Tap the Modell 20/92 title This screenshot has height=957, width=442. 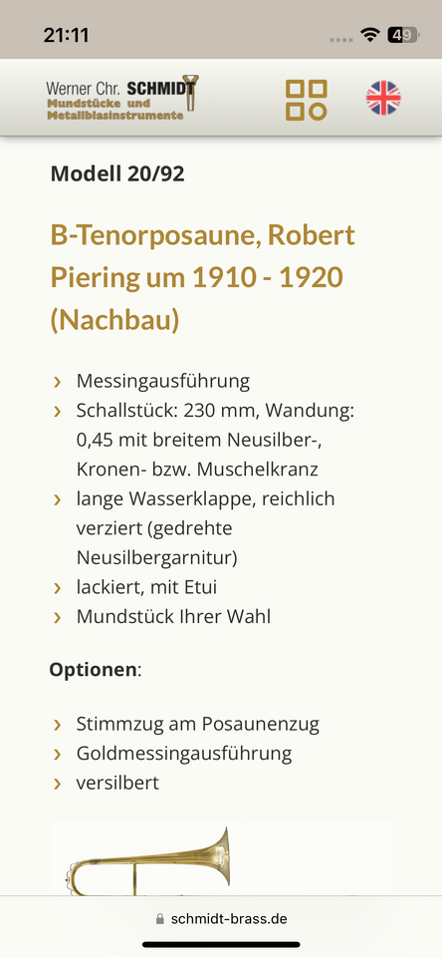click(x=117, y=174)
